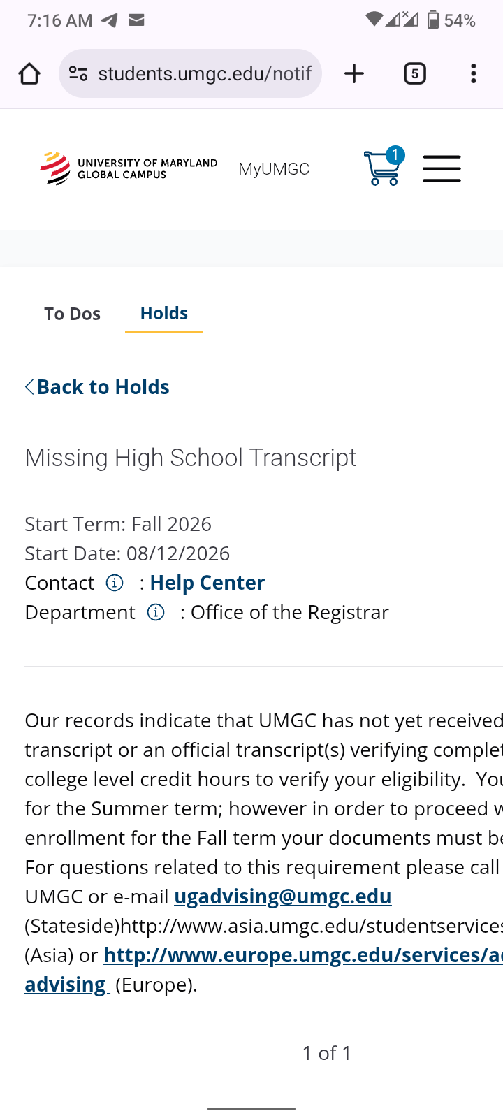503x1118 pixels.
Task: Open the browser three-dot overflow menu
Action: coord(474,73)
